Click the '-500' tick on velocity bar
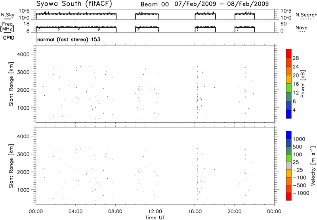The image size is (317, 220). click(x=300, y=185)
